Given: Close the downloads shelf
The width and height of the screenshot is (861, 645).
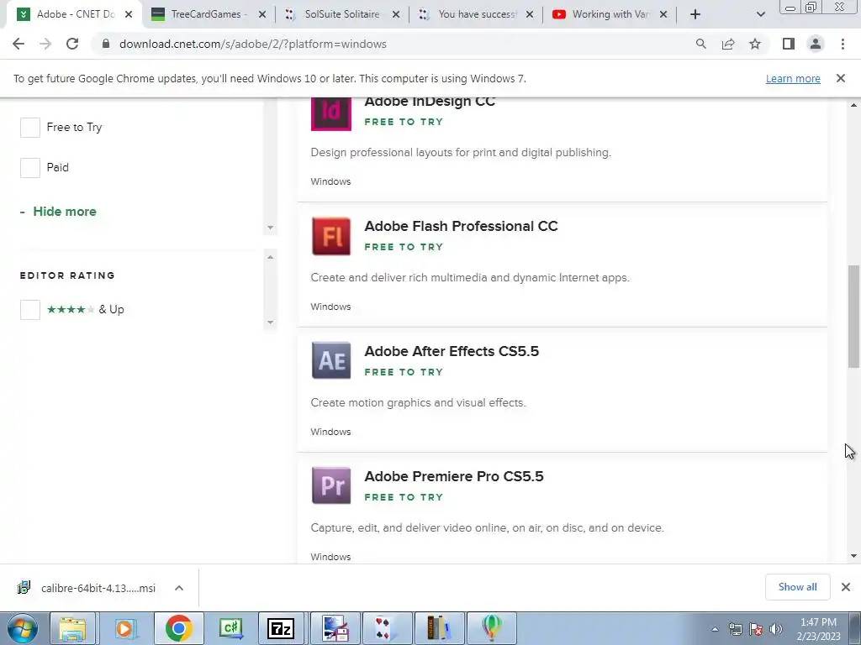Looking at the screenshot, I should tap(846, 587).
